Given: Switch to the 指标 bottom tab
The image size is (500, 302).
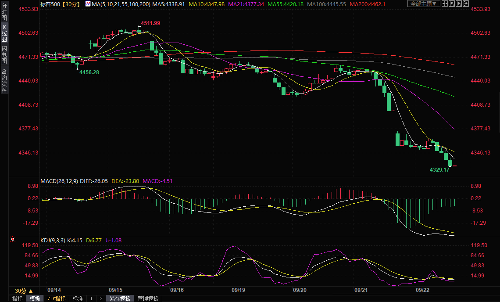Looking at the screenshot, I should [x=18, y=298].
